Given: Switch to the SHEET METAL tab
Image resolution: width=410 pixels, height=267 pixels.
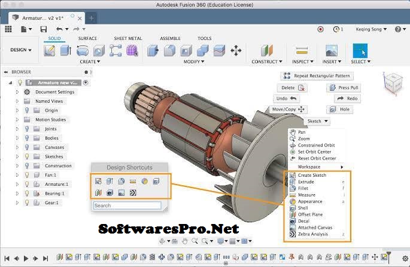Looking at the screenshot, I should [x=128, y=38].
